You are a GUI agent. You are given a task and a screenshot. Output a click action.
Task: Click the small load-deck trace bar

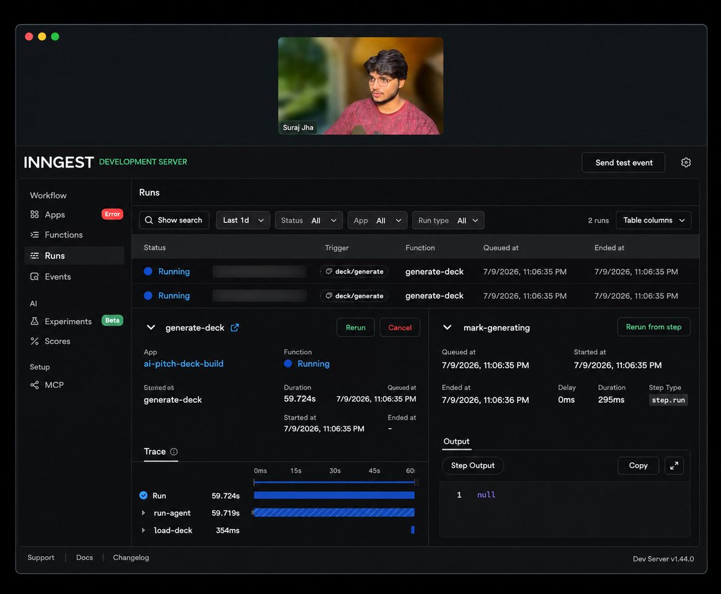point(413,530)
